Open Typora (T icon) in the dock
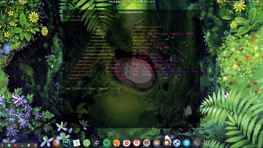This screenshot has height=148, width=263. (77, 143)
